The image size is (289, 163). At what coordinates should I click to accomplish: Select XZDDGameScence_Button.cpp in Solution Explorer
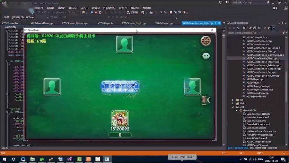tap(263, 48)
